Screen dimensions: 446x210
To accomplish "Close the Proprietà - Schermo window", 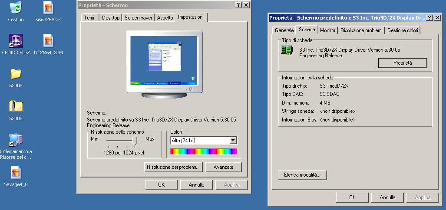I will [x=246, y=5].
